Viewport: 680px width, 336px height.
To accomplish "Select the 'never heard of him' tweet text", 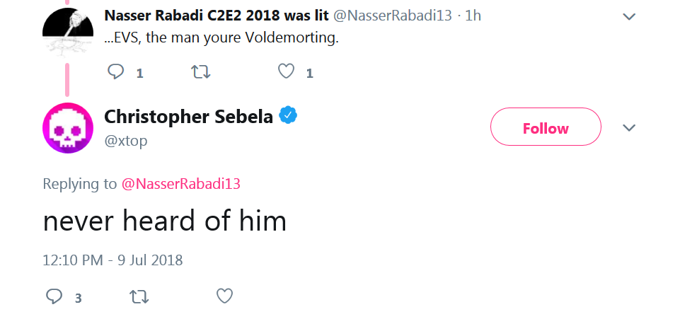I will [165, 221].
